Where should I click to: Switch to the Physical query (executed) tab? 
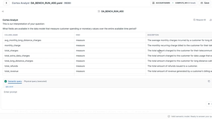tap(35, 81)
